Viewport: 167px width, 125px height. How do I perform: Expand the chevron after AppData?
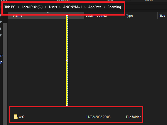tap(104, 7)
